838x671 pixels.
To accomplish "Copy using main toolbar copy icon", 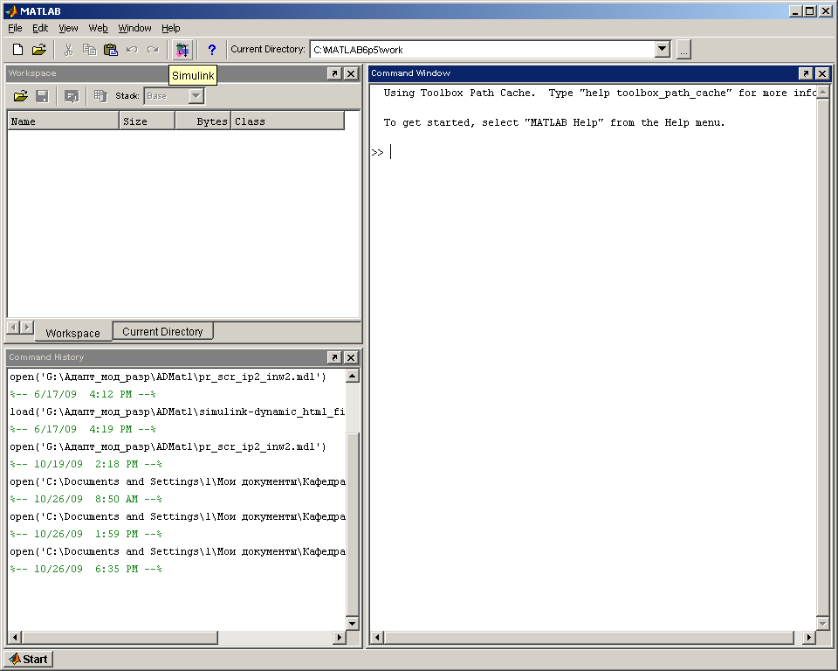I will tap(89, 50).
